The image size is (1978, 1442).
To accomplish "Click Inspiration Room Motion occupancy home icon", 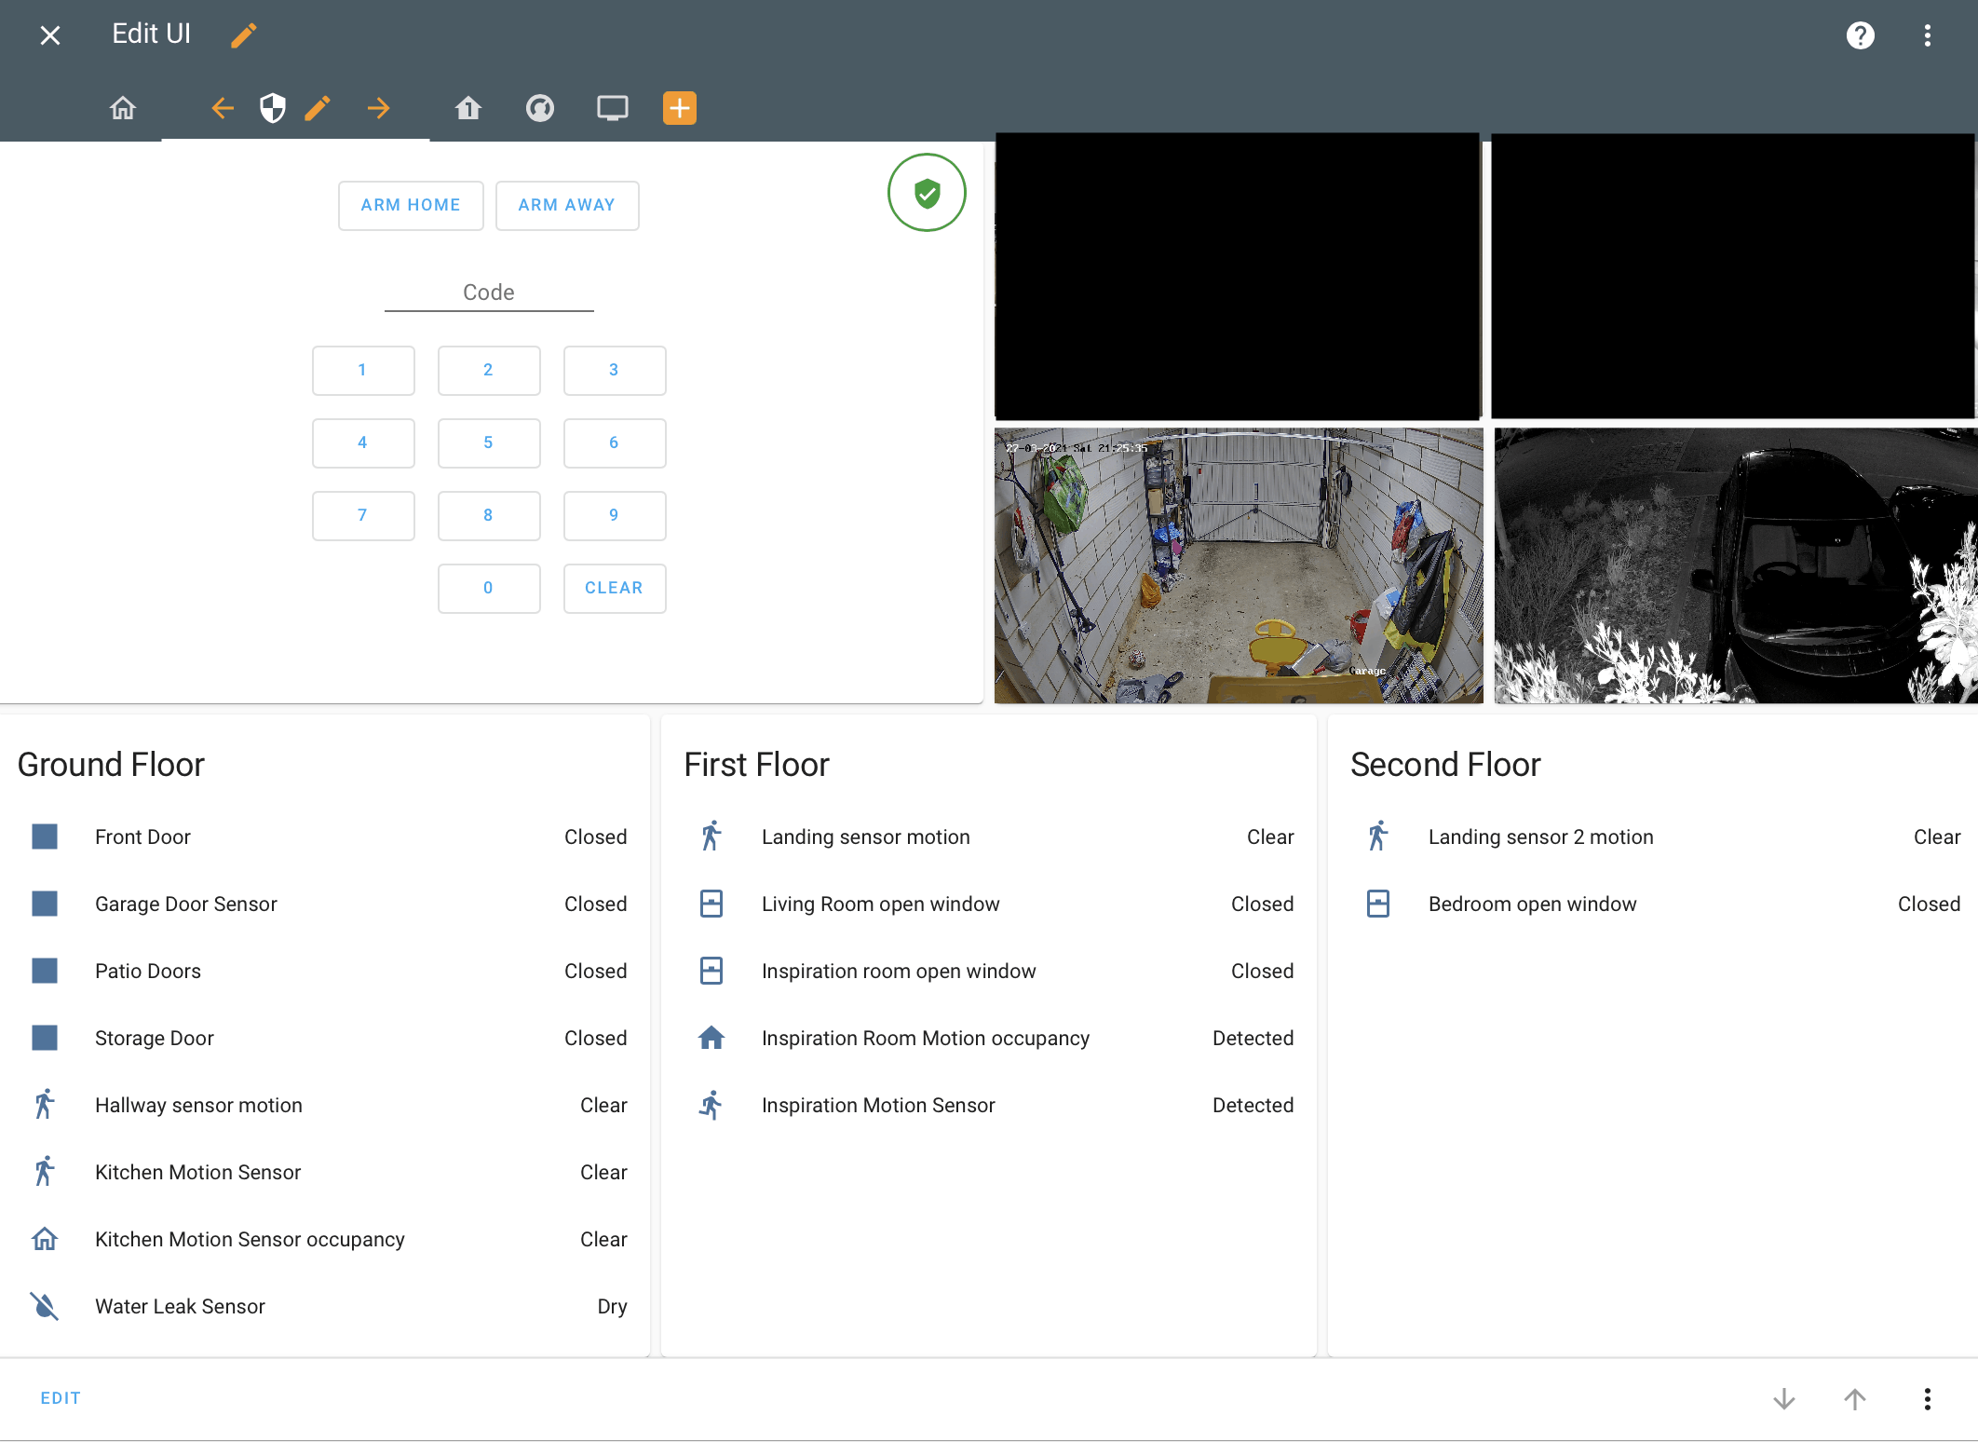I will 711,1038.
